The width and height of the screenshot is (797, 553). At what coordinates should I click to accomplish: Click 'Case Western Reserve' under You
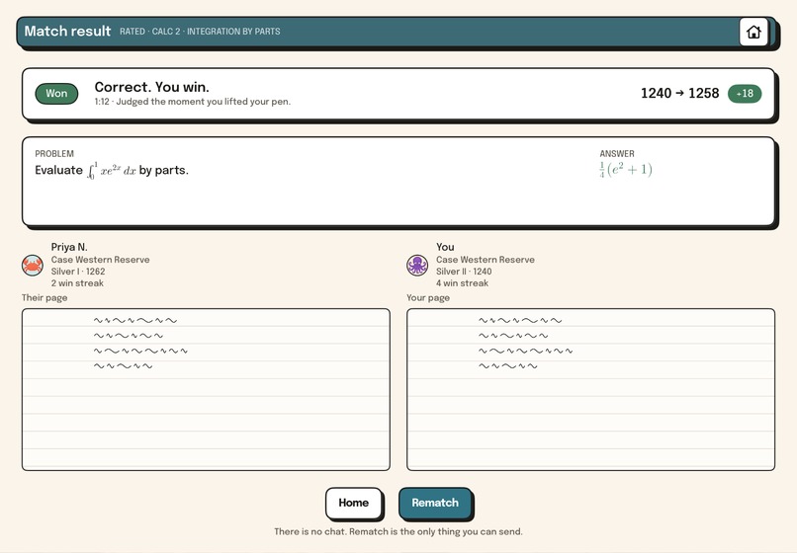click(486, 260)
